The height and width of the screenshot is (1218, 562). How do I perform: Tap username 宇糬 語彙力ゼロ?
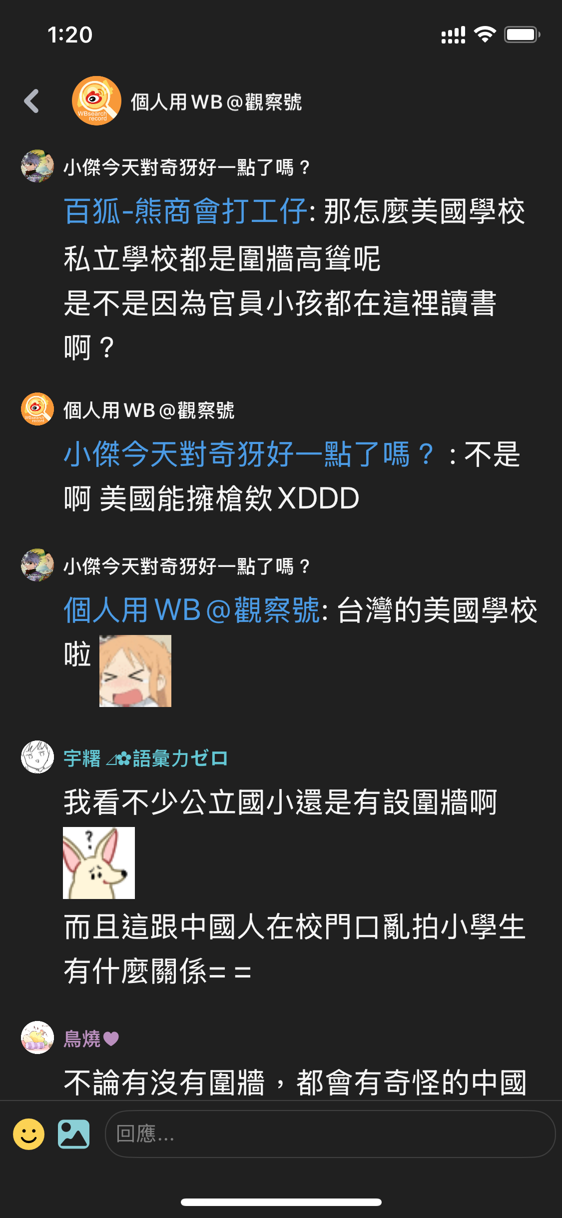(x=145, y=758)
